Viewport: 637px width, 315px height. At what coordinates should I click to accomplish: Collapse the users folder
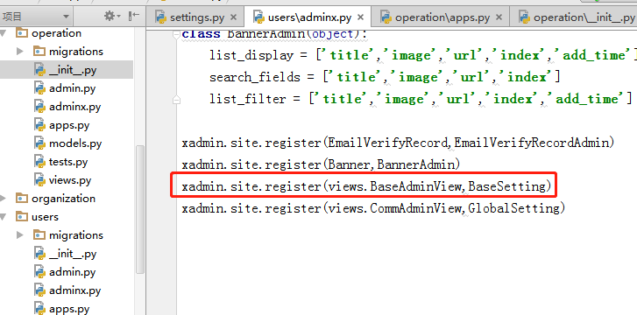[x=4, y=217]
